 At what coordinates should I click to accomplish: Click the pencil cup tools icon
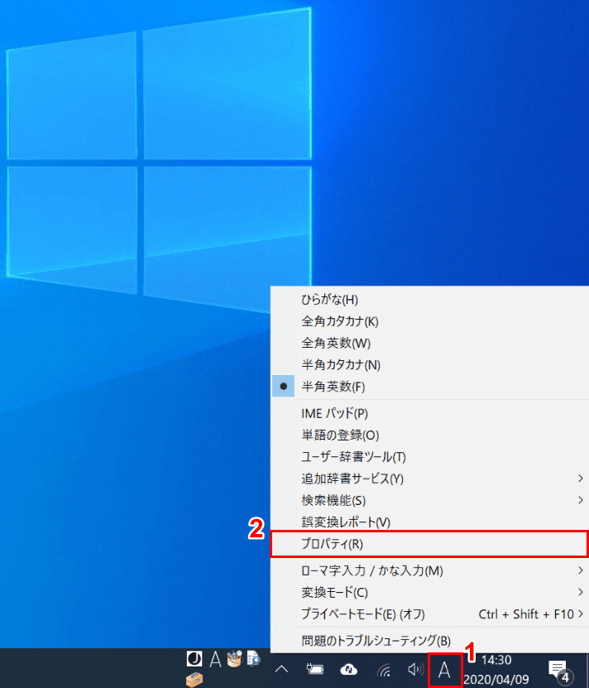coord(235,658)
